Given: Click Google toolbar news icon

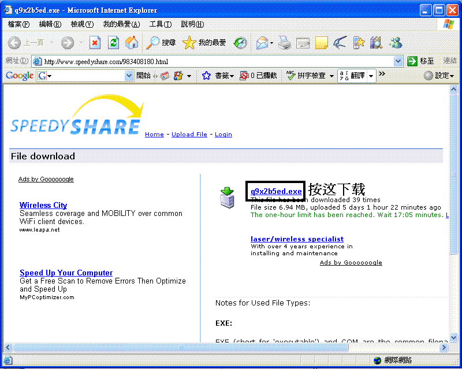Looking at the screenshot, I should point(165,76).
